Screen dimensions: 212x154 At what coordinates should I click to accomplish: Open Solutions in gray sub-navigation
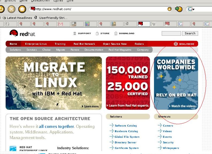(x=15, y=50)
